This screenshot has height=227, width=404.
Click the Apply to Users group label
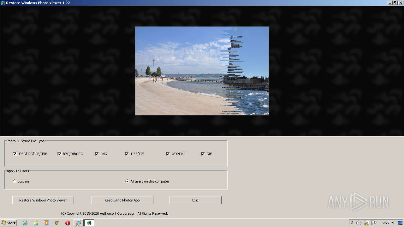coord(18,171)
